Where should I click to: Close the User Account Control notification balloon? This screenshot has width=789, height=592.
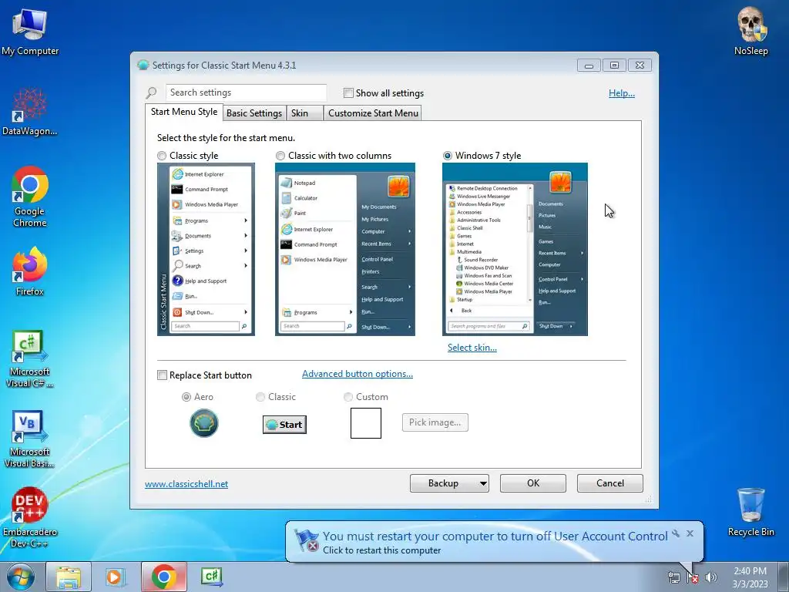click(690, 533)
